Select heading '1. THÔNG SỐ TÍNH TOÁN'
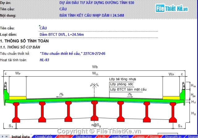This screenshot has height=138, width=198. [x=24, y=41]
